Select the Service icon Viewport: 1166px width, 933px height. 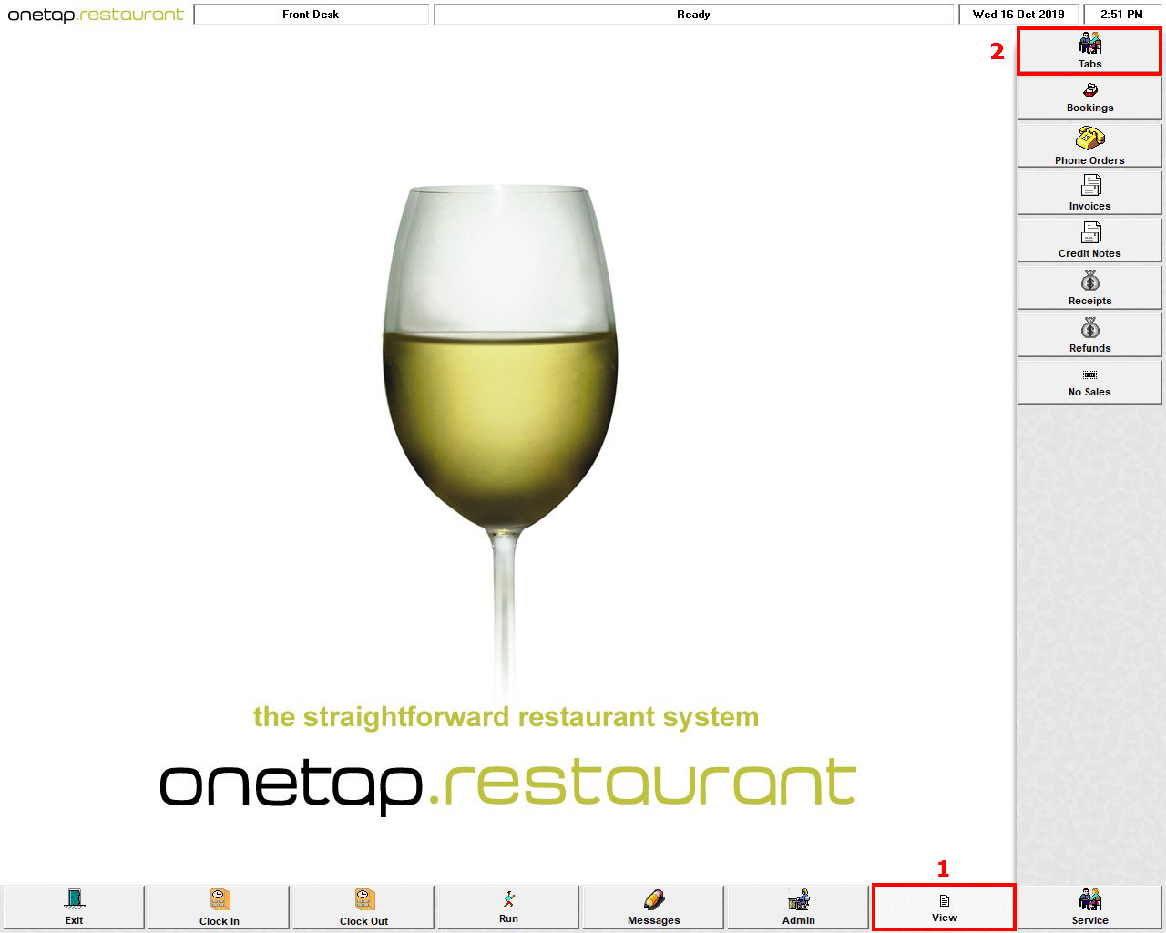[1089, 907]
